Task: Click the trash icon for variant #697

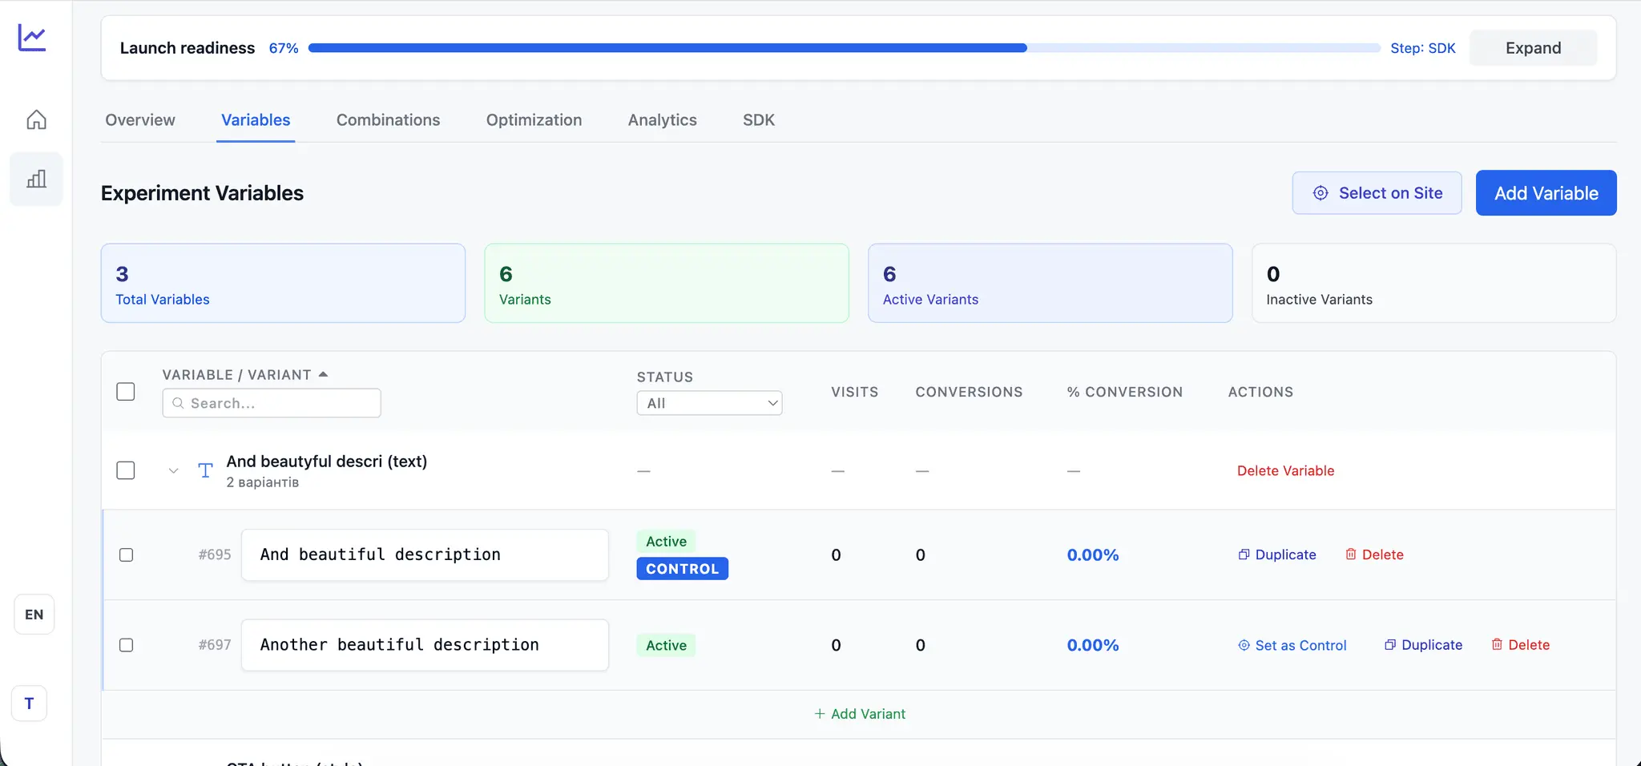Action: click(1497, 645)
